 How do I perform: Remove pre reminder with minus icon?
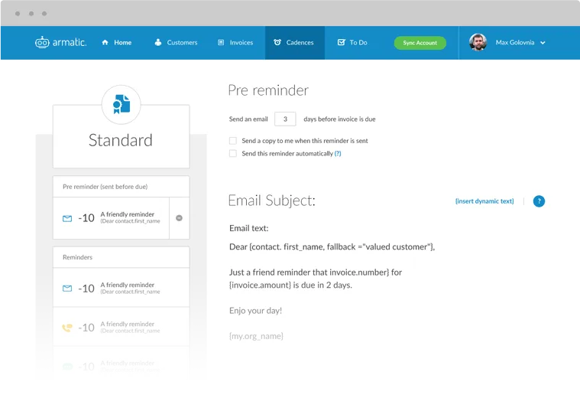pyautogui.click(x=179, y=218)
